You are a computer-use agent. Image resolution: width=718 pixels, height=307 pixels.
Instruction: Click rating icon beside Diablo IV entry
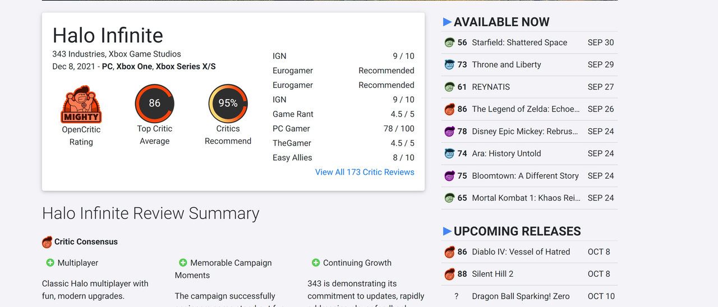449,252
